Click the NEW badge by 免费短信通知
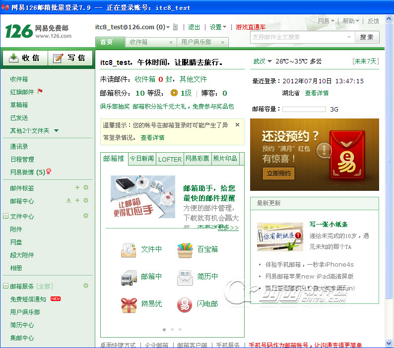Image resolution: width=394 pixels, height=348 pixels. pyautogui.click(x=56, y=298)
